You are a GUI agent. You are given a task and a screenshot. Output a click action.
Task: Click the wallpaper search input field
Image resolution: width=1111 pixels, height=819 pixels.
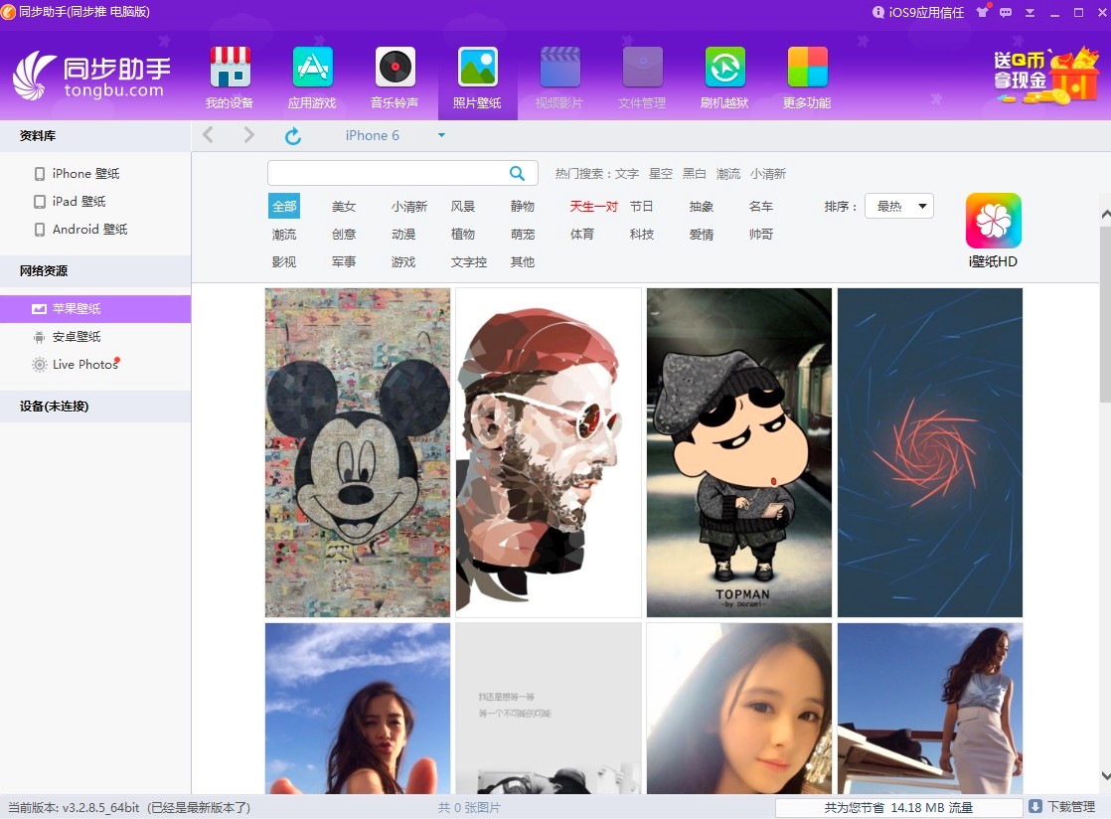click(386, 173)
